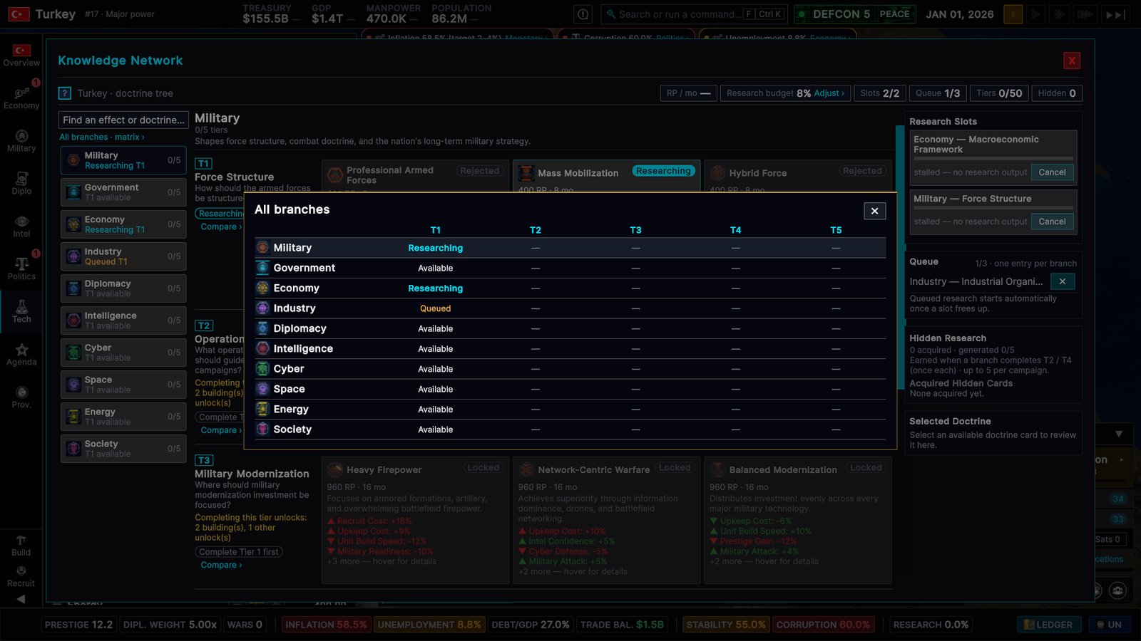Image resolution: width=1141 pixels, height=641 pixels.
Task: Open the Build menu in sidebar
Action: pos(21,546)
